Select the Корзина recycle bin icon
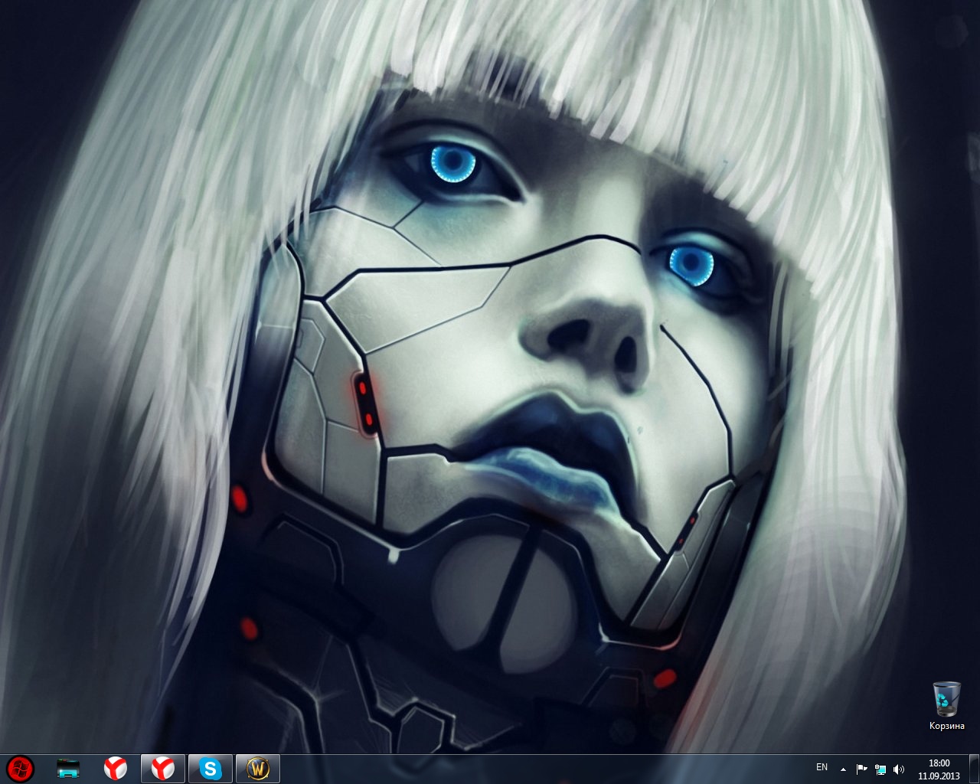980x784 pixels. pyautogui.click(x=946, y=698)
